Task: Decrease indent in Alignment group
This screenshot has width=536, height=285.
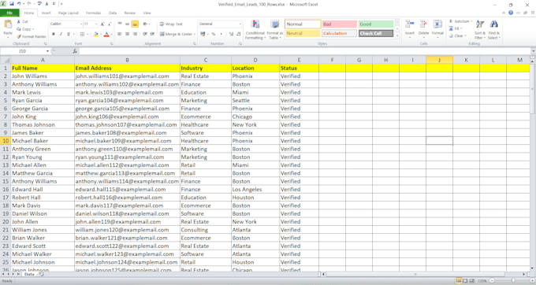Action: [145, 34]
